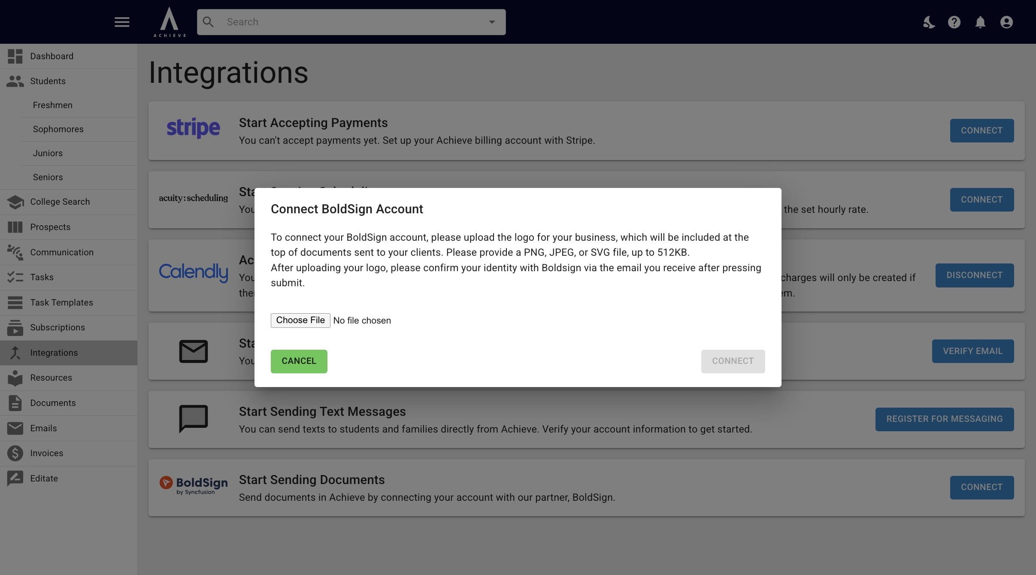The width and height of the screenshot is (1036, 575).
Task: Open the hamburger menu icon
Action: tap(122, 22)
